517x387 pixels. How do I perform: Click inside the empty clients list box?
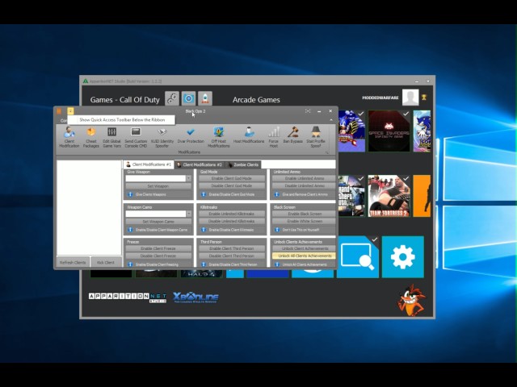[x=90, y=207]
